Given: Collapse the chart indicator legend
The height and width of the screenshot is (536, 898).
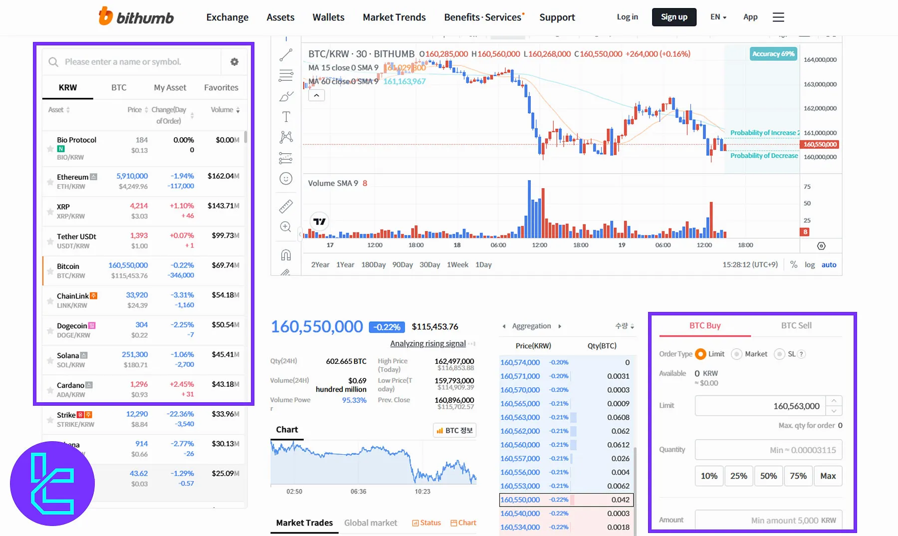Looking at the screenshot, I should pyautogui.click(x=316, y=95).
